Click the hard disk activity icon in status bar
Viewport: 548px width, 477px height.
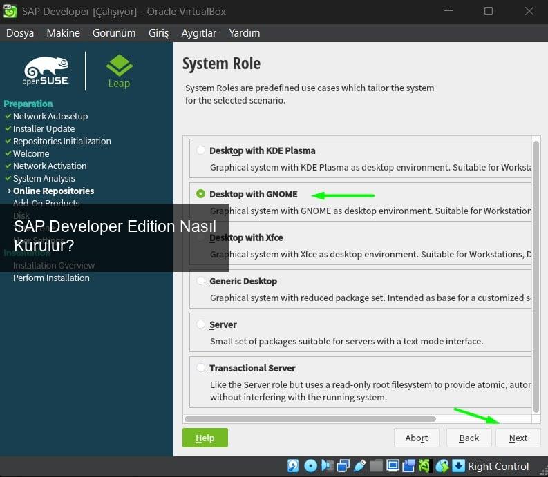click(x=293, y=466)
